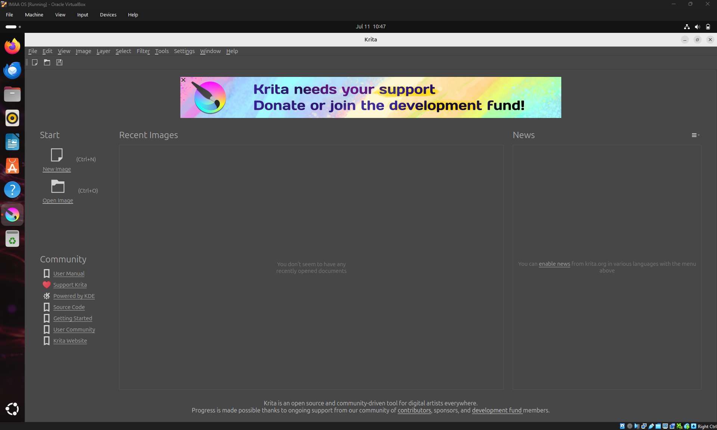Click the network icon in the top bar
717x430 pixels.
click(x=687, y=27)
